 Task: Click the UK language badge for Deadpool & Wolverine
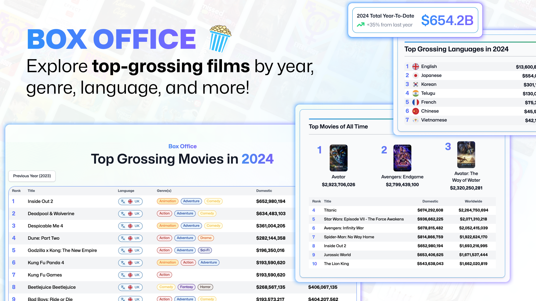coord(130,213)
